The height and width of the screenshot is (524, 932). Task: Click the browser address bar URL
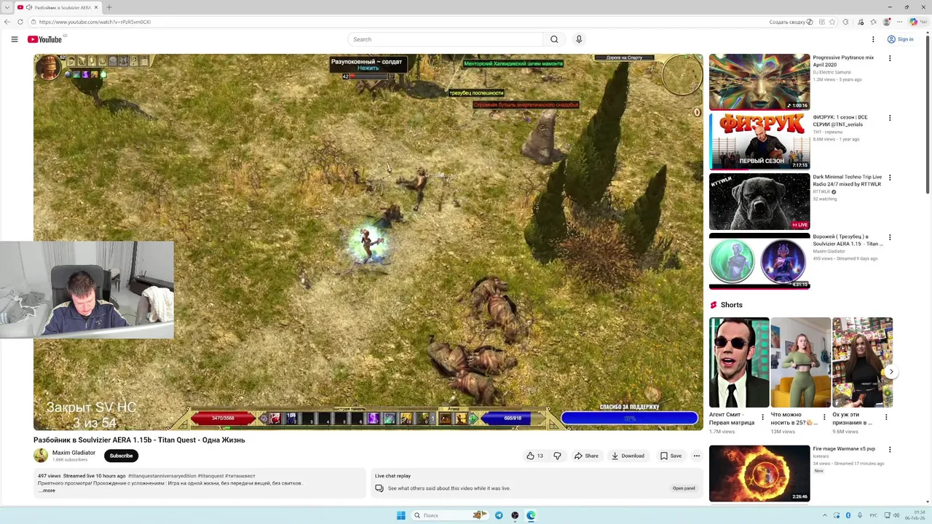click(x=95, y=22)
